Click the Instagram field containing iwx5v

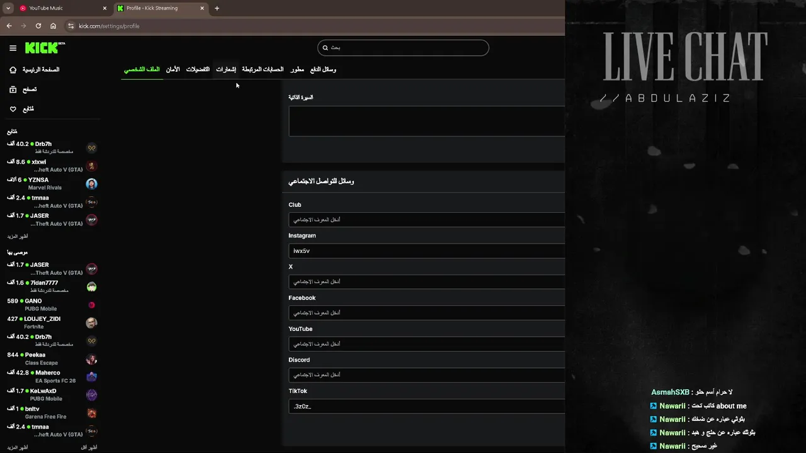pos(427,250)
